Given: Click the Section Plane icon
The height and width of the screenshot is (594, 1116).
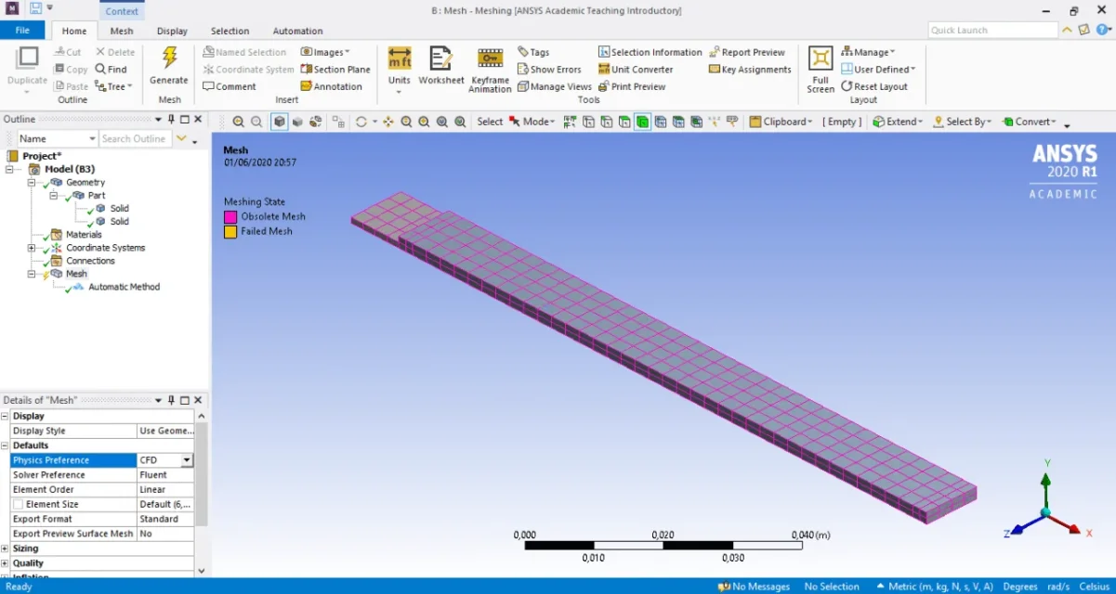Looking at the screenshot, I should 307,70.
